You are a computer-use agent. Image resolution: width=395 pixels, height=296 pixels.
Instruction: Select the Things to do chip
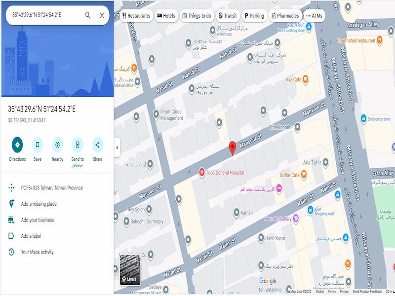pyautogui.click(x=197, y=16)
